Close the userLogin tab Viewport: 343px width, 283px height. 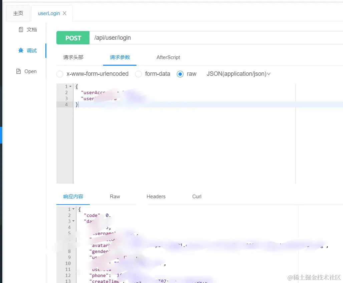click(x=64, y=13)
